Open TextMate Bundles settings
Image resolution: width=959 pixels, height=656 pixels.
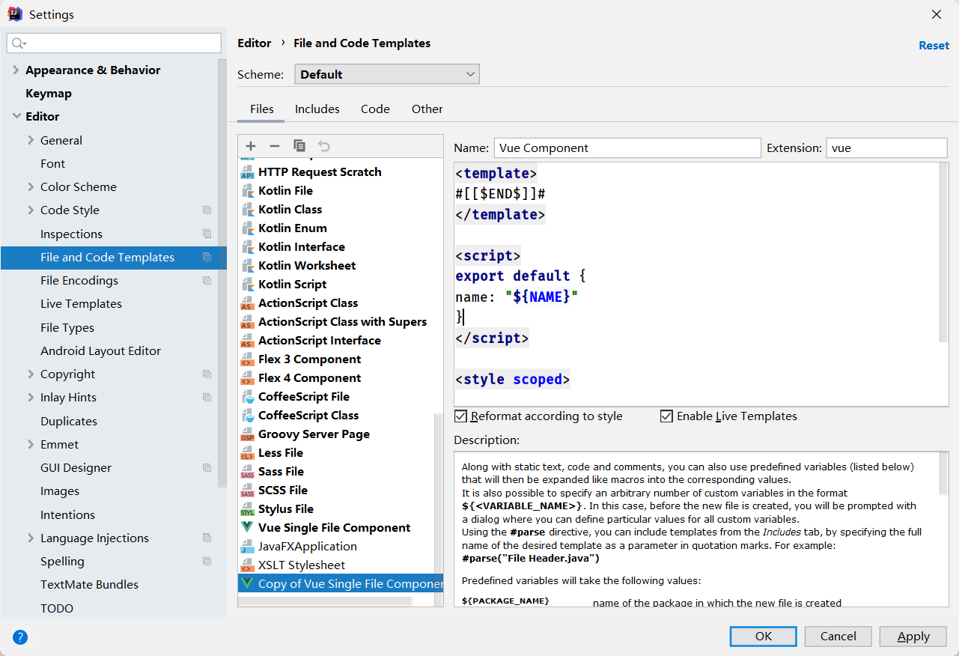(89, 585)
